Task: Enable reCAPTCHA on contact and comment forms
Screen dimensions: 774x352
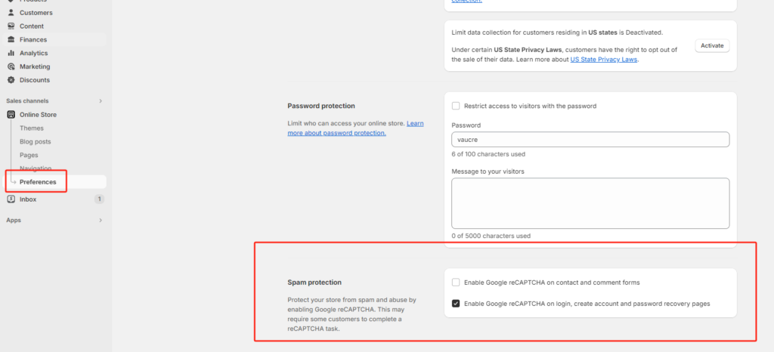Action: (456, 283)
